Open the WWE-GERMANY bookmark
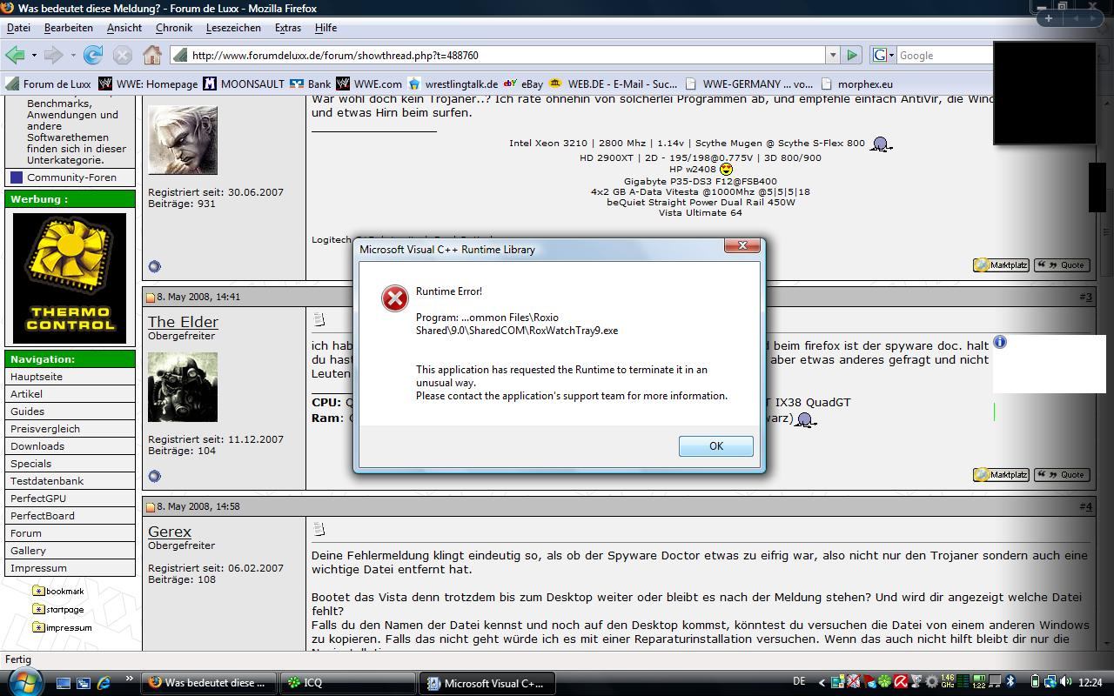1114x696 pixels. pos(748,84)
